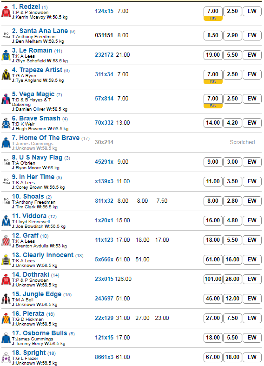Click Spright's white starred silk icon
The height and width of the screenshot is (366, 264).
point(6,357)
